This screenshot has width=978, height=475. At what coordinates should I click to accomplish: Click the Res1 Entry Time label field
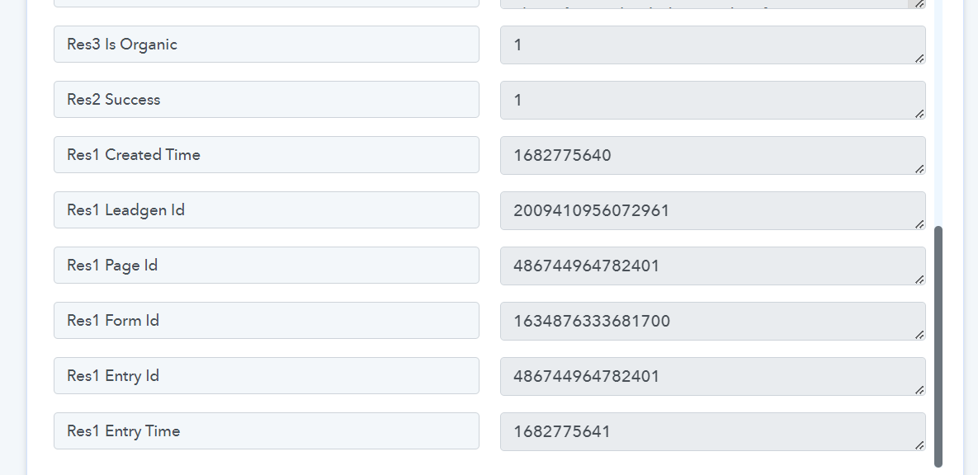click(267, 430)
